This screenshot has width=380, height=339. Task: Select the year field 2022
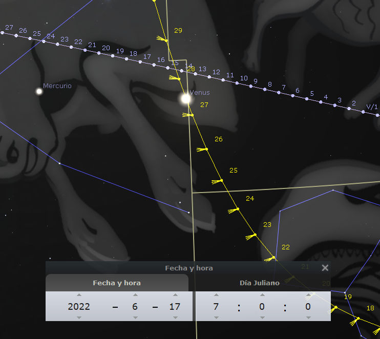79,307
